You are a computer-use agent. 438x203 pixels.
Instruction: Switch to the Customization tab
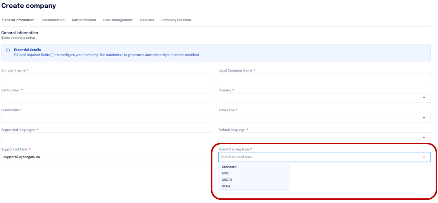53,20
